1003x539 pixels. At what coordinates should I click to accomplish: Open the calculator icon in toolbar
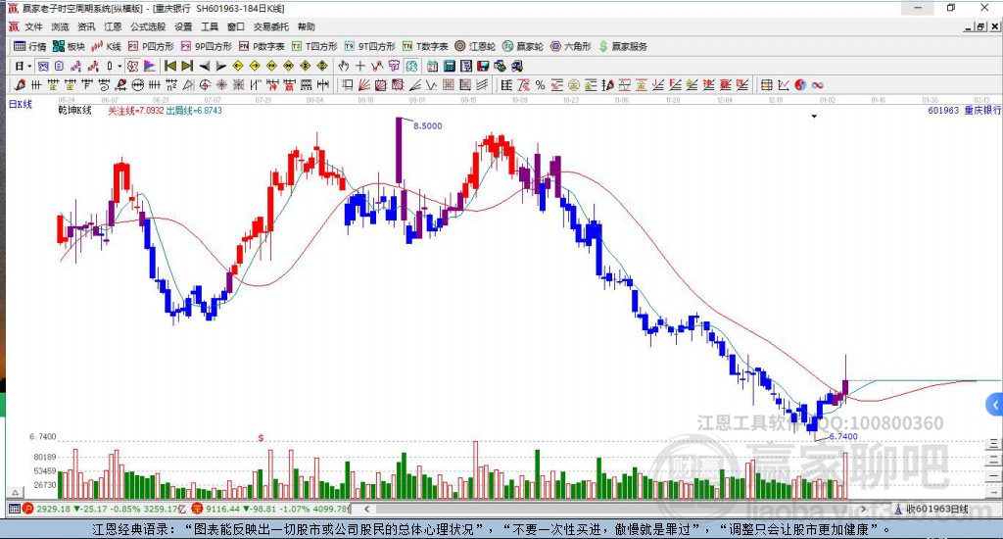[x=449, y=66]
